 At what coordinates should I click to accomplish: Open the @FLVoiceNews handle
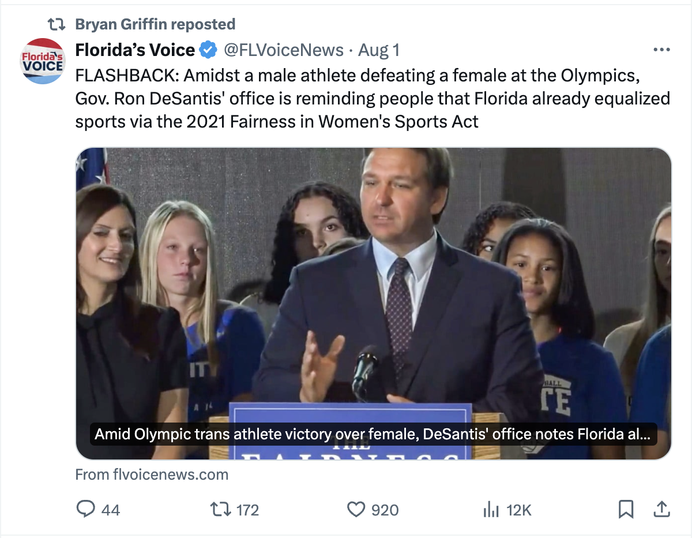pyautogui.click(x=283, y=50)
